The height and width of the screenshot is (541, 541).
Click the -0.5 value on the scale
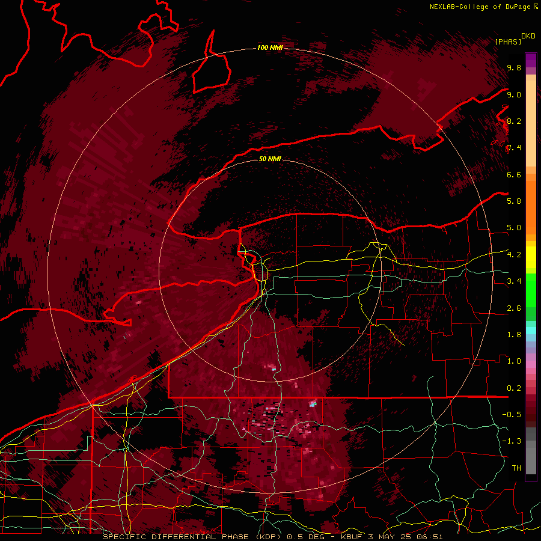tap(512, 415)
